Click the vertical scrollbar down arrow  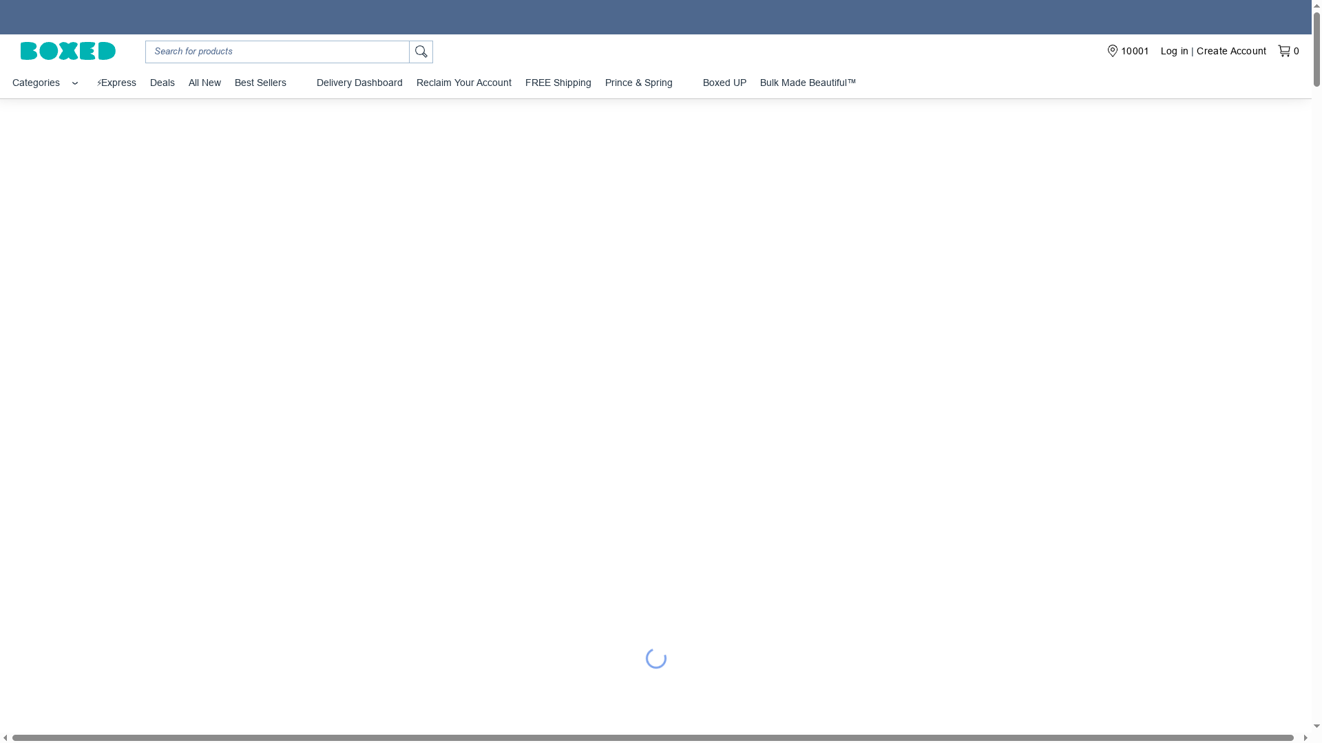pyautogui.click(x=1316, y=726)
